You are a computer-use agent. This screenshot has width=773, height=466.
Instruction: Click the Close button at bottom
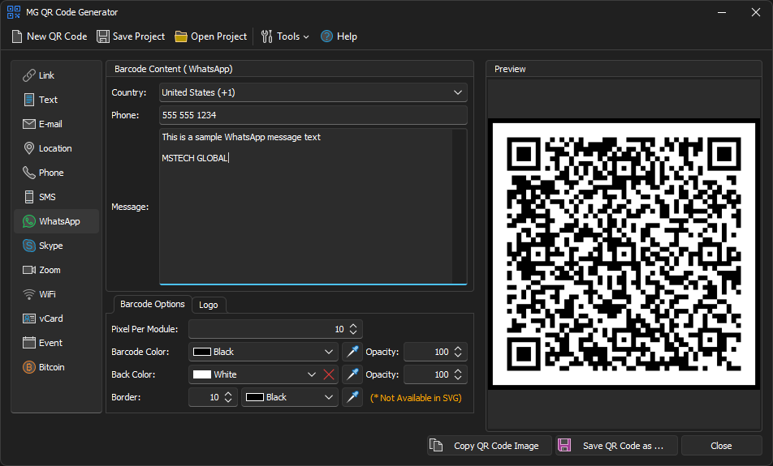point(721,446)
